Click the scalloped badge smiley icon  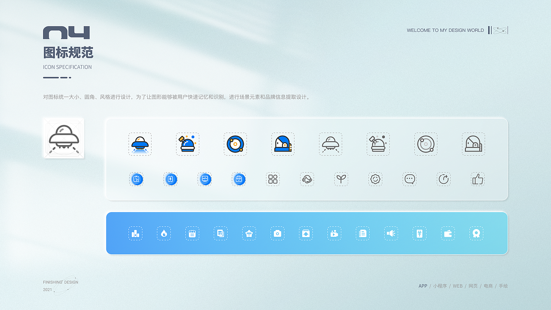pos(375,179)
